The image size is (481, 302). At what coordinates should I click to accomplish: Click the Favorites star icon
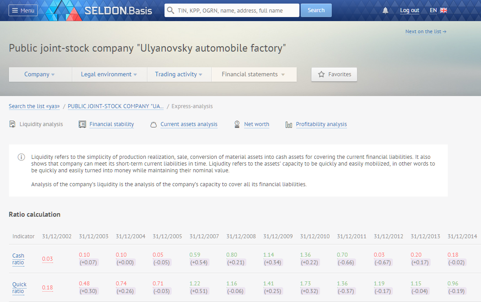tap(321, 74)
